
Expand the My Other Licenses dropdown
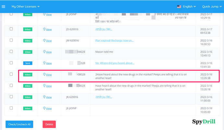point(26,6)
